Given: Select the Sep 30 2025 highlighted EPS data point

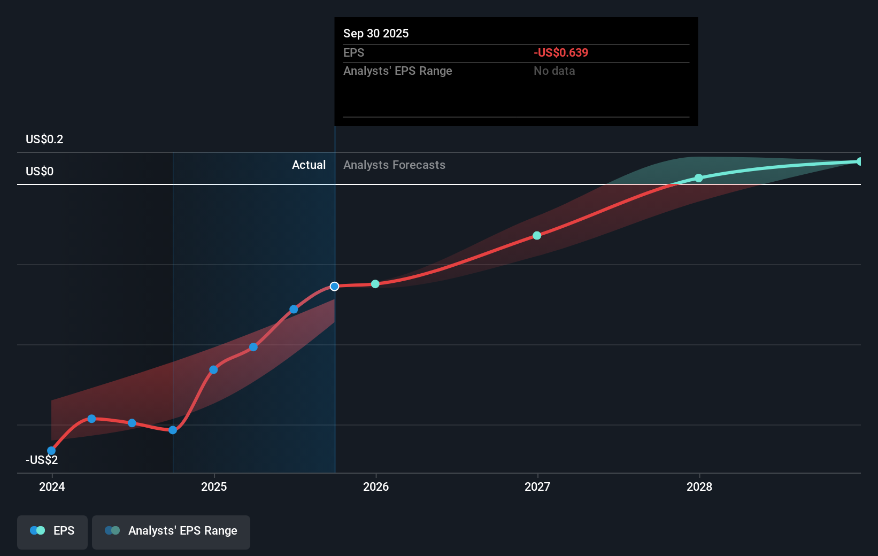Looking at the screenshot, I should click(334, 287).
